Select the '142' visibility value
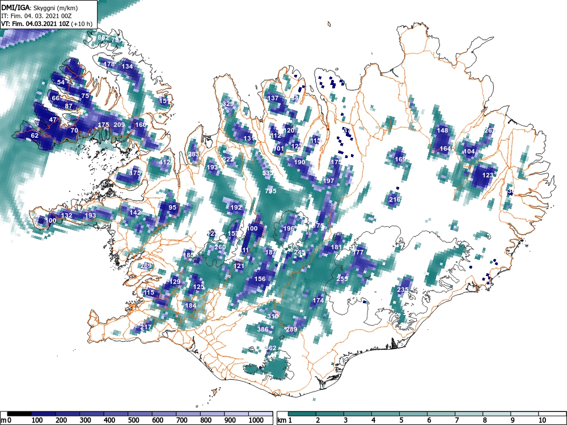The image size is (567, 425). point(135,212)
